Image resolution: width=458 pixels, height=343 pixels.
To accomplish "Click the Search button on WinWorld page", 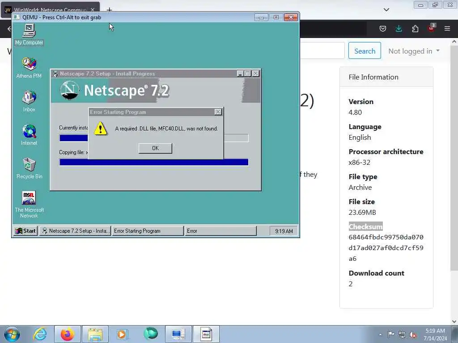I will tap(365, 51).
